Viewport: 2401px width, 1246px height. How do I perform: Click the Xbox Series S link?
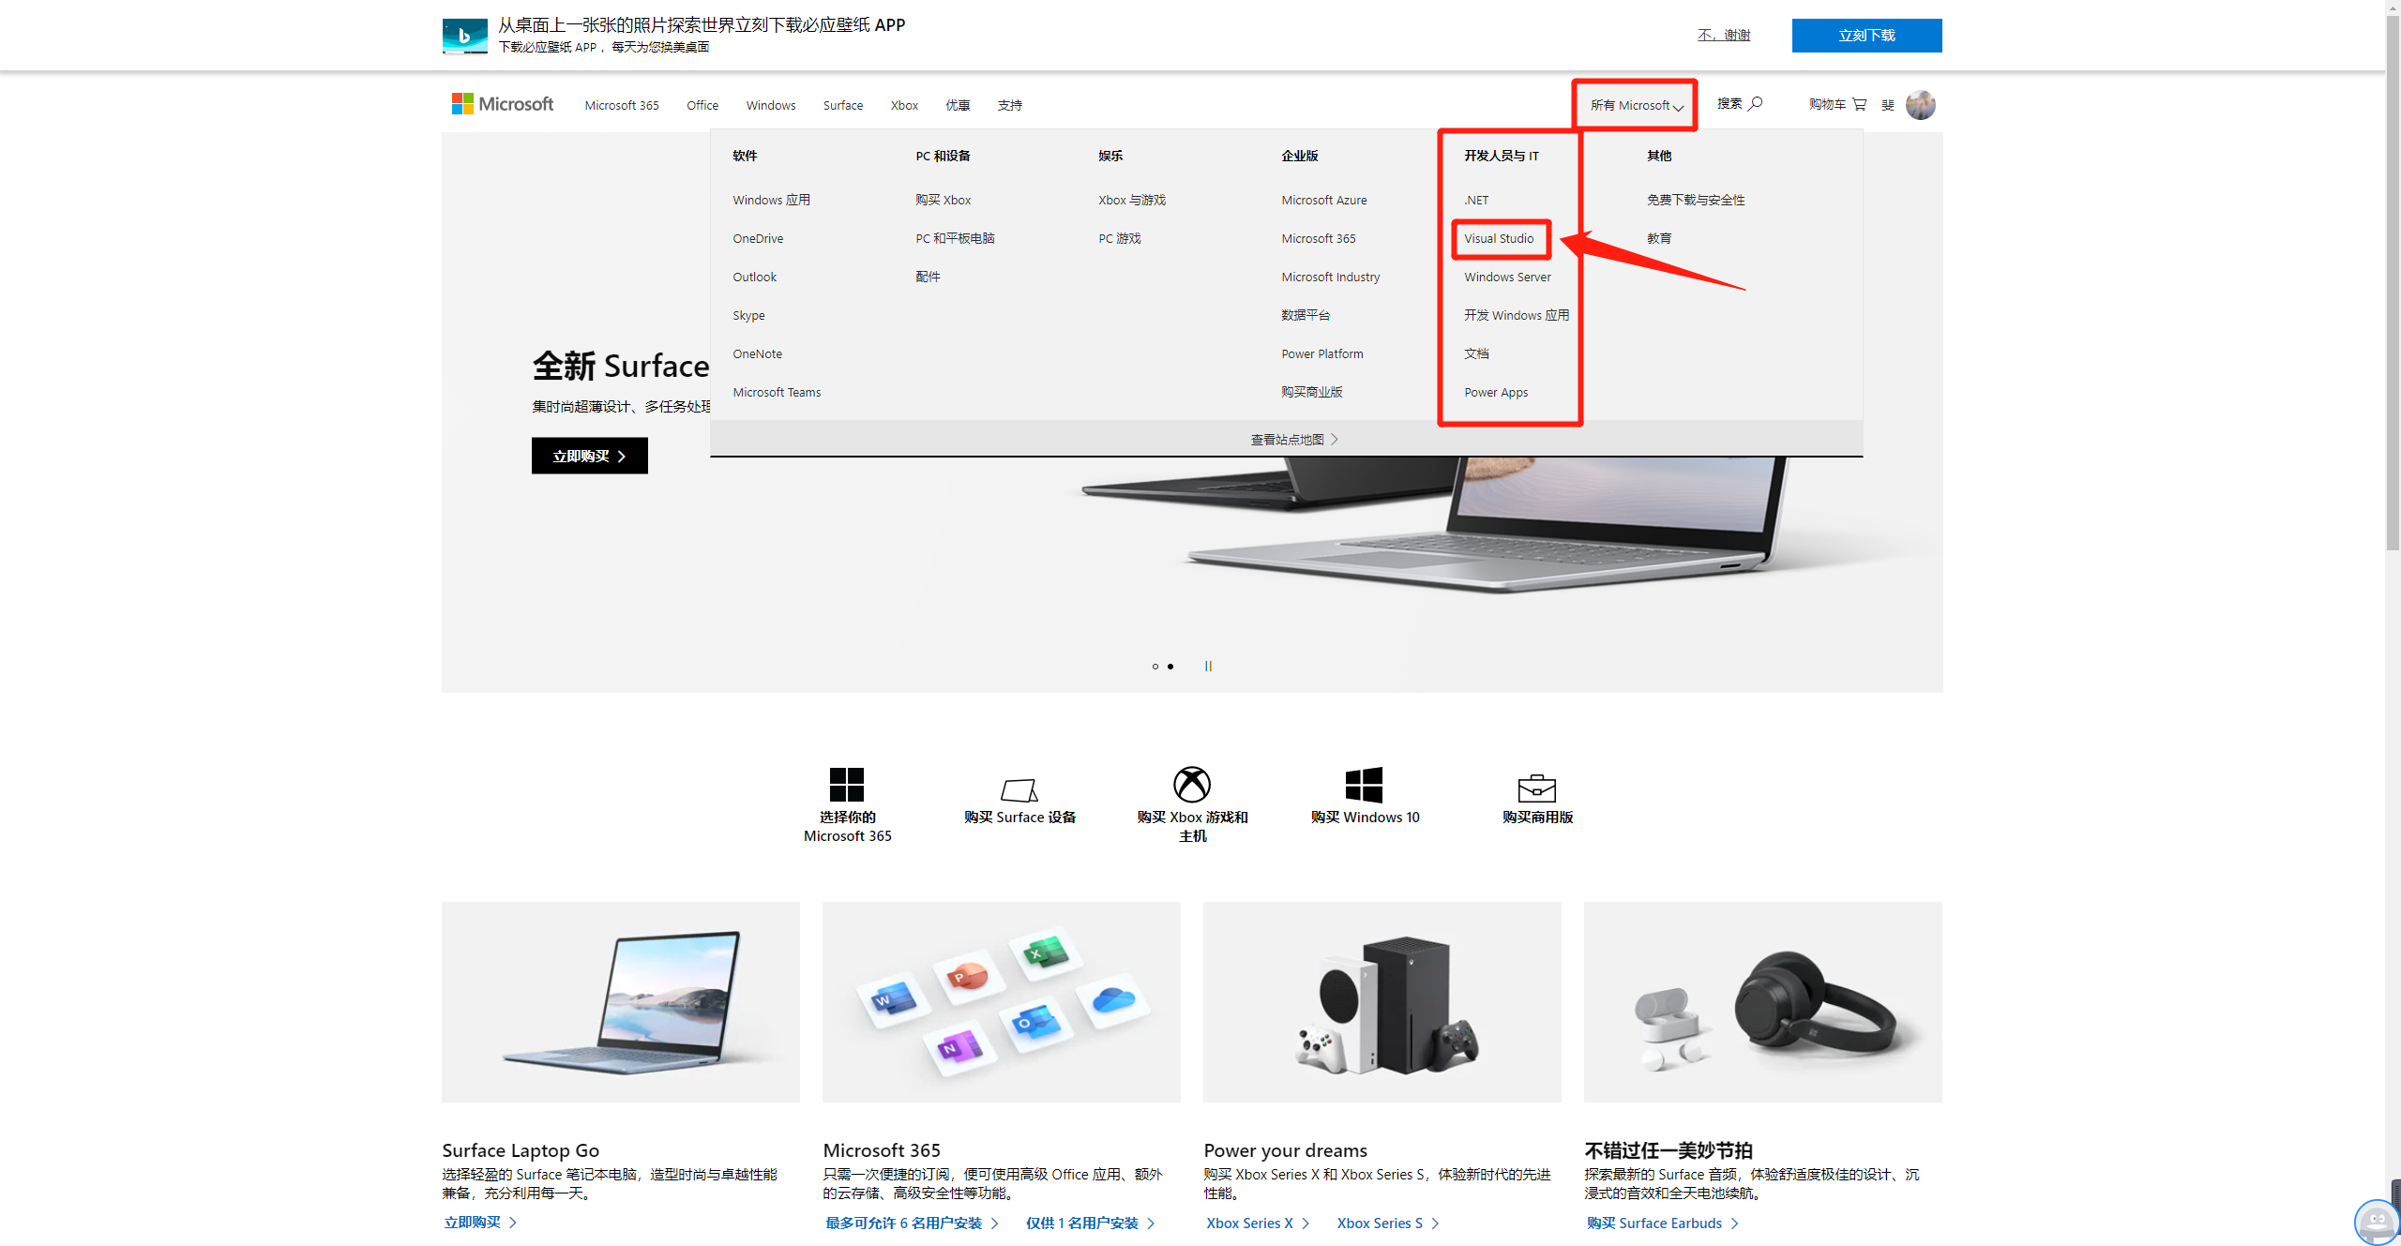click(x=1387, y=1223)
